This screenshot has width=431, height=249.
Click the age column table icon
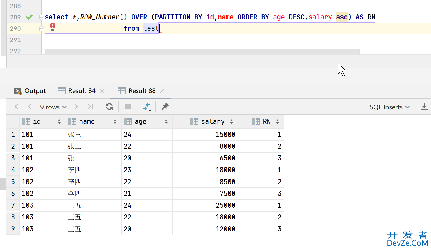pos(128,122)
